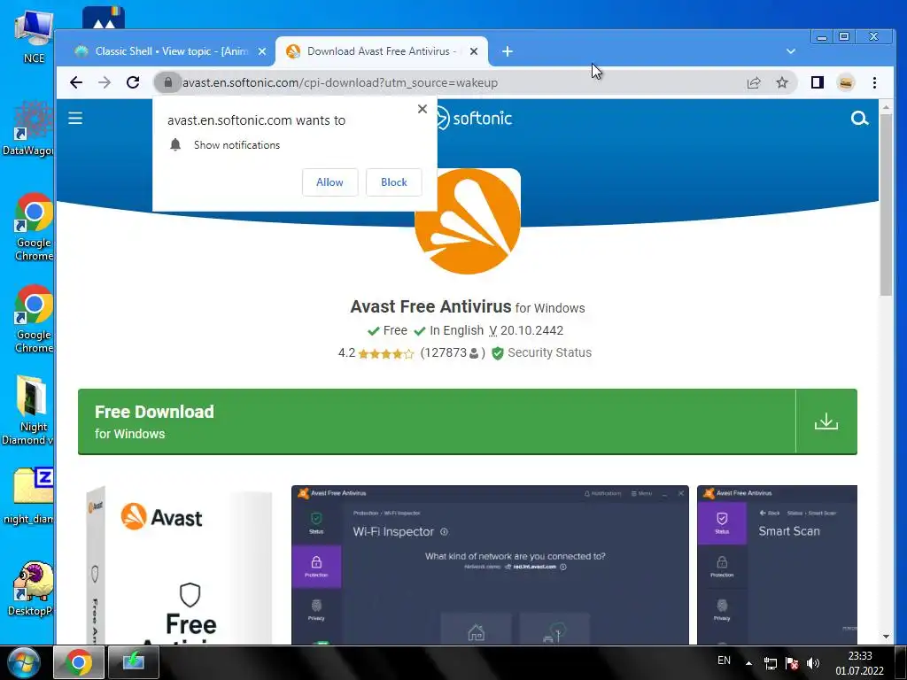Open a new browser tab
The height and width of the screenshot is (680, 907).
click(508, 51)
